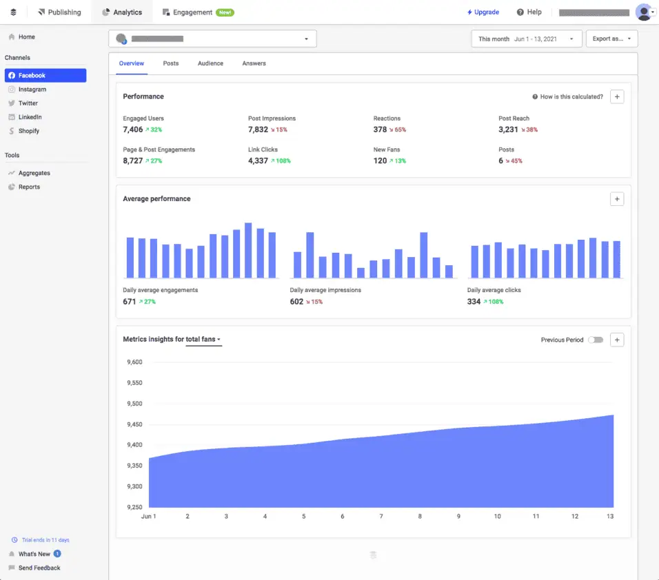Select the Twitter channel
The width and height of the screenshot is (659, 580).
click(28, 103)
